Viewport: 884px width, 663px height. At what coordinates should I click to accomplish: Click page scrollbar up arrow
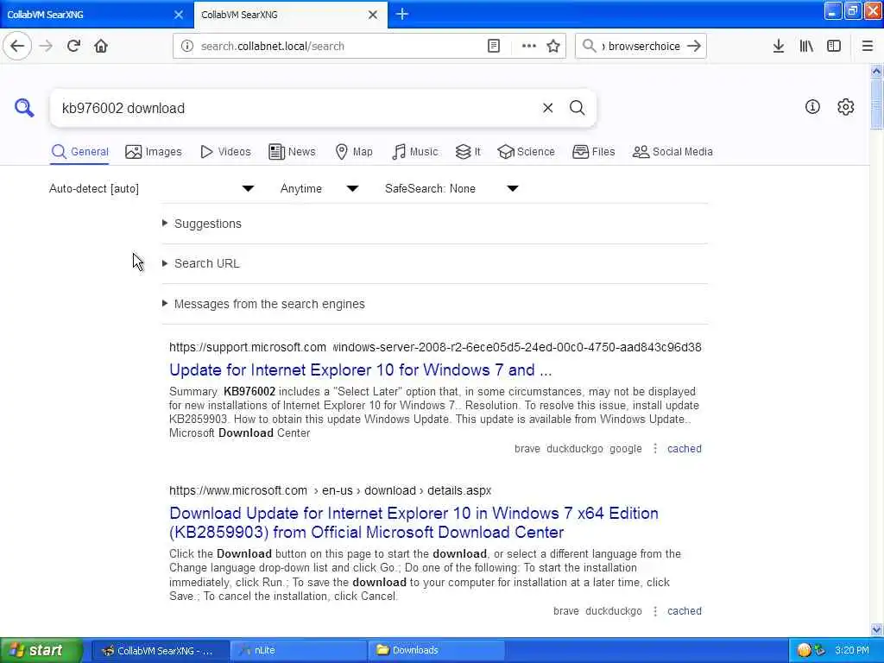[x=876, y=71]
